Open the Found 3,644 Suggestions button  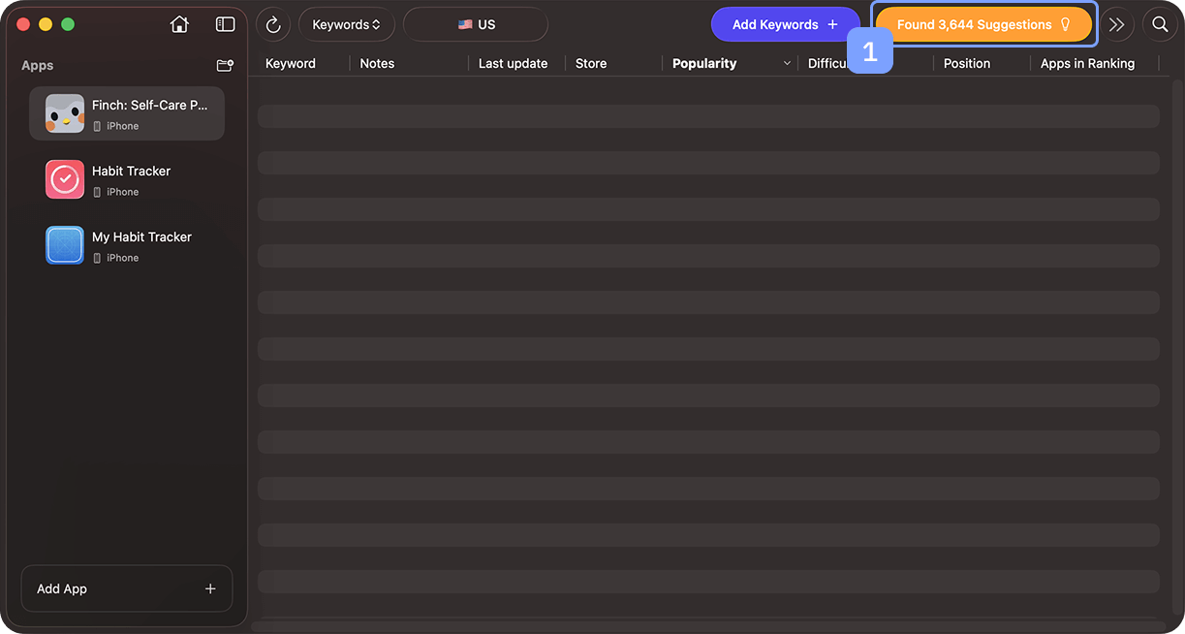pos(983,24)
